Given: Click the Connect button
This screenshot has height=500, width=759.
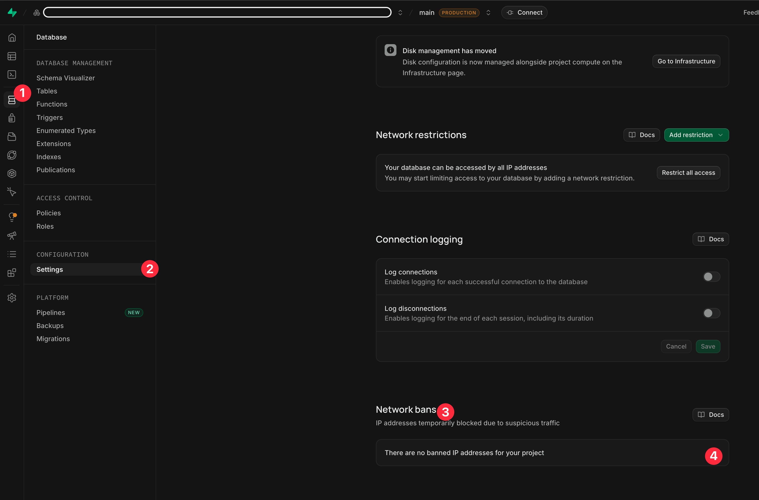Looking at the screenshot, I should (x=524, y=12).
